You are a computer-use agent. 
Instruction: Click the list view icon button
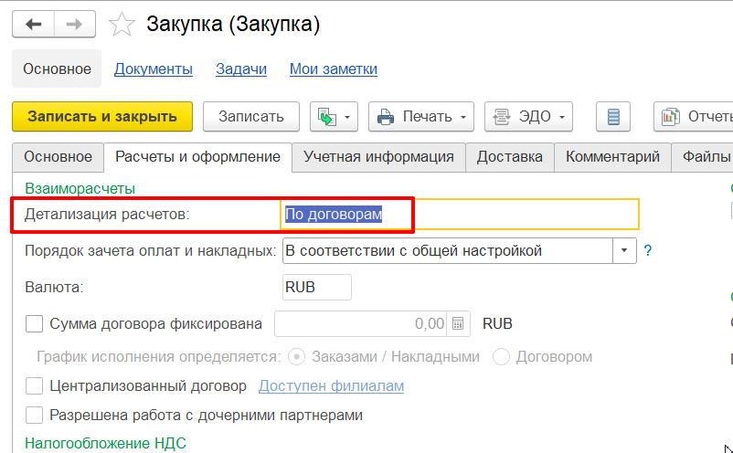(613, 117)
